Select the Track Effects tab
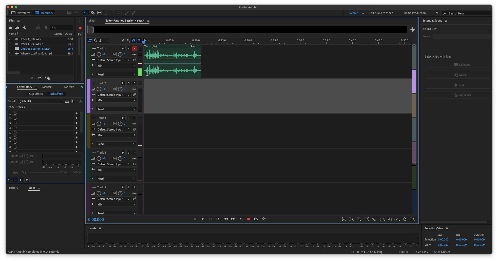This screenshot has width=498, height=261. click(56, 94)
